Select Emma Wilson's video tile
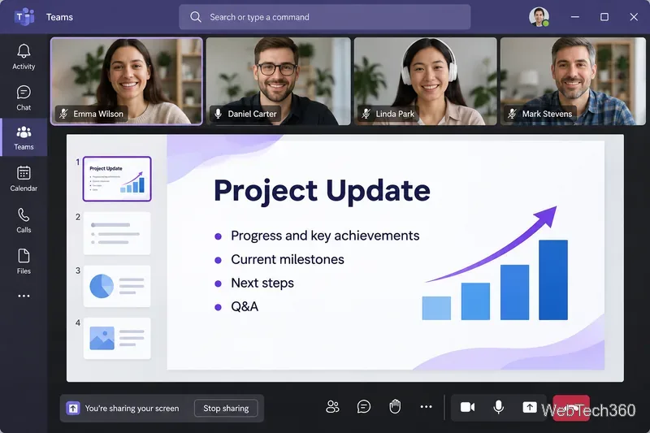Viewport: 650px width, 433px height. pyautogui.click(x=127, y=81)
